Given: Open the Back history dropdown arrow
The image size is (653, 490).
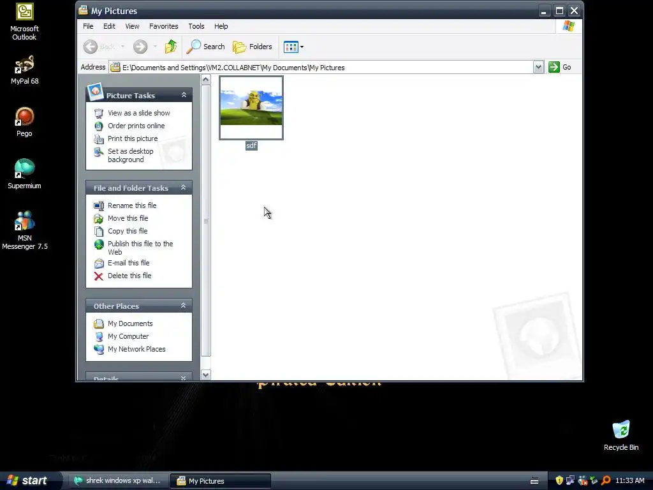Looking at the screenshot, I should pos(122,47).
